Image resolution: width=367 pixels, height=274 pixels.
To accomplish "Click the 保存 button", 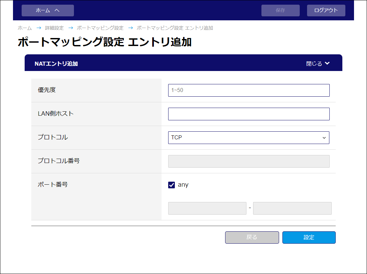I will [x=280, y=10].
